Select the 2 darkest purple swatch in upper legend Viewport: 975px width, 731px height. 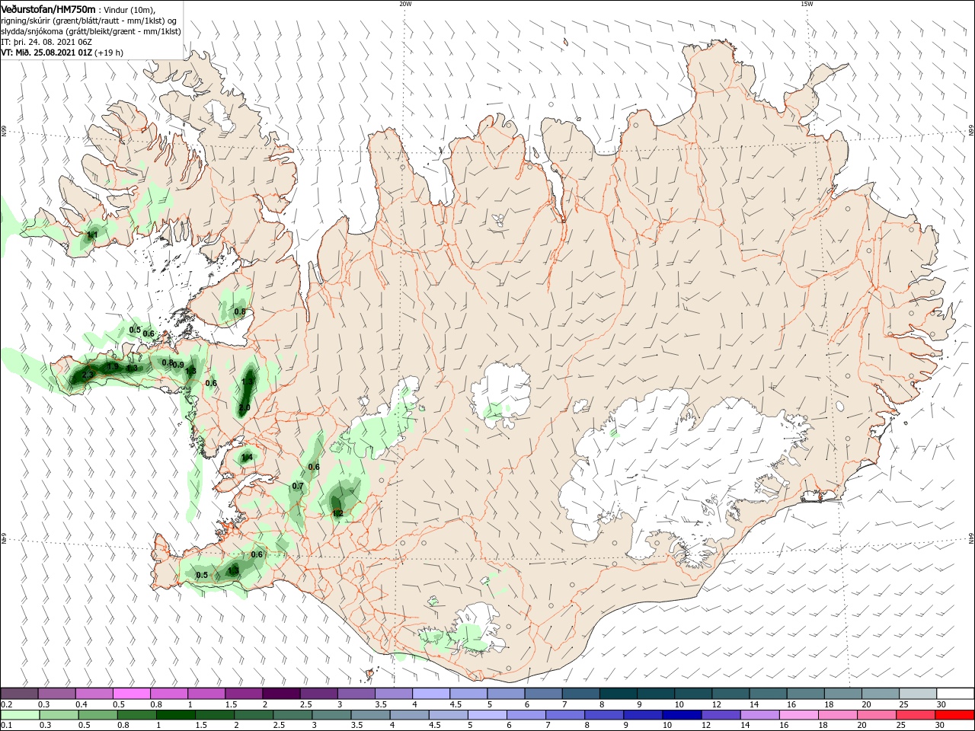pyautogui.click(x=281, y=694)
